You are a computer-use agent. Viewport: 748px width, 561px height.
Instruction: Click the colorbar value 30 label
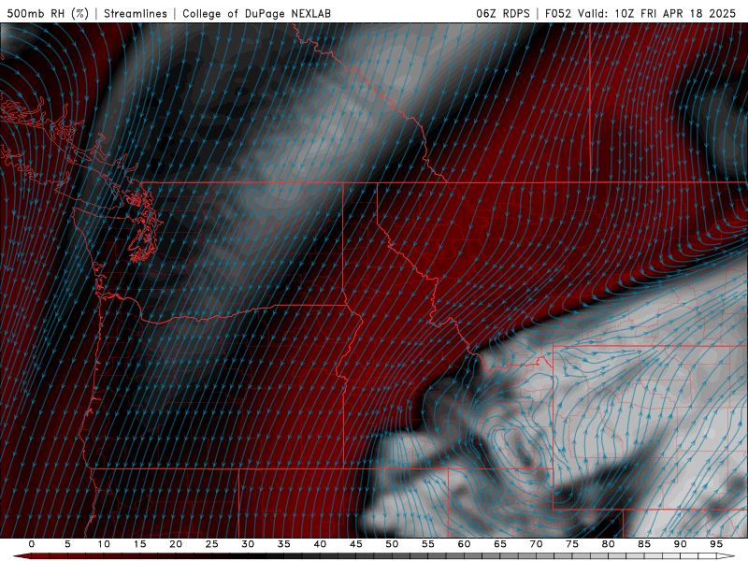(x=248, y=544)
